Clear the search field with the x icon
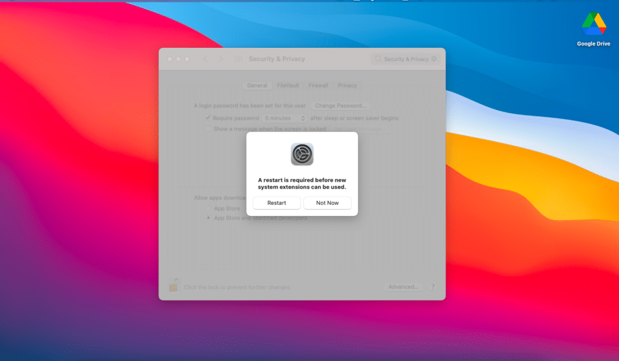The height and width of the screenshot is (361, 619). tap(434, 59)
